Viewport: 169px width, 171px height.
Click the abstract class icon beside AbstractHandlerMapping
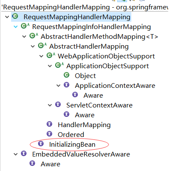42,46
